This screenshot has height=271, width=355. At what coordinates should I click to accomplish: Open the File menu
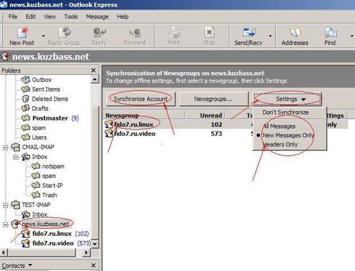click(13, 17)
